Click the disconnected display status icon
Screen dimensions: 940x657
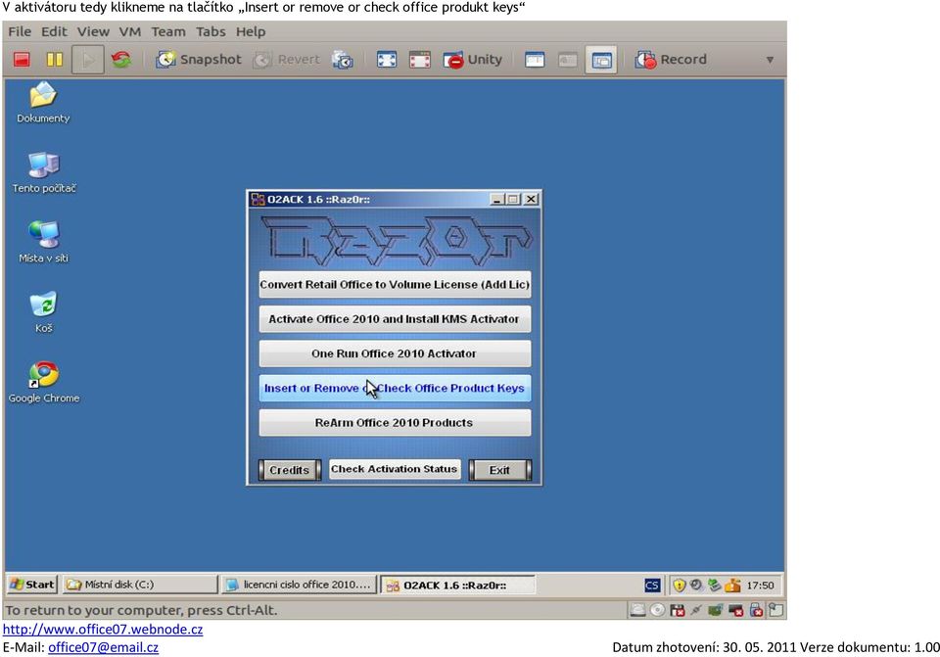click(735, 610)
